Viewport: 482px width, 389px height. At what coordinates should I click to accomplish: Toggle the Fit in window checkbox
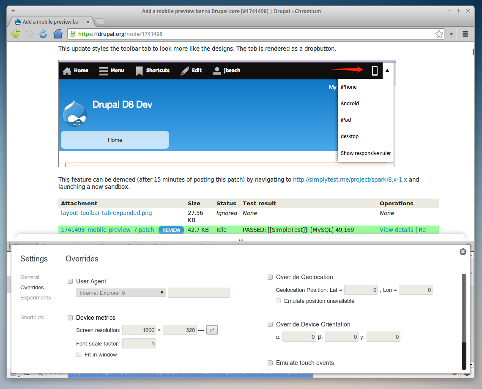(x=79, y=355)
